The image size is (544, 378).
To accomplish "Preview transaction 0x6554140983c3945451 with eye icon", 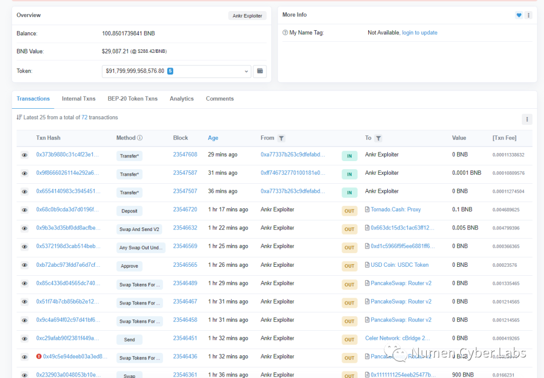I will (25, 192).
